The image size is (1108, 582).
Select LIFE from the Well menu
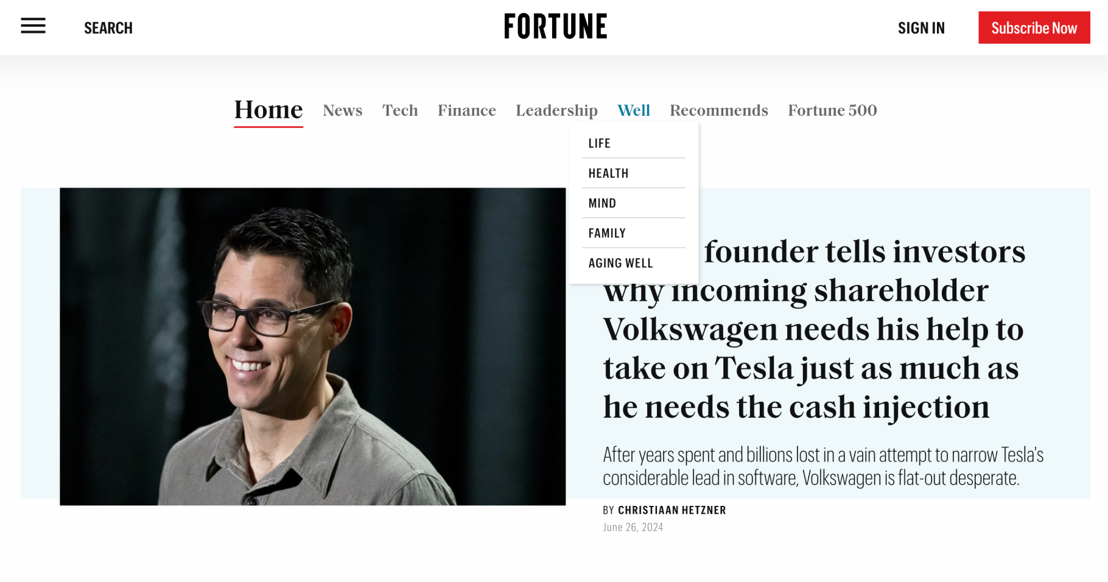click(634, 143)
